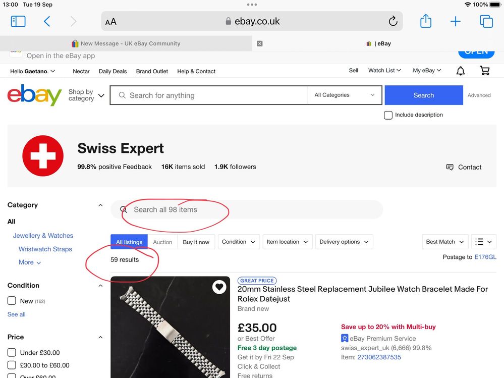Check the Under £30.00 price filter
This screenshot has height=378, width=504.
(12, 353)
